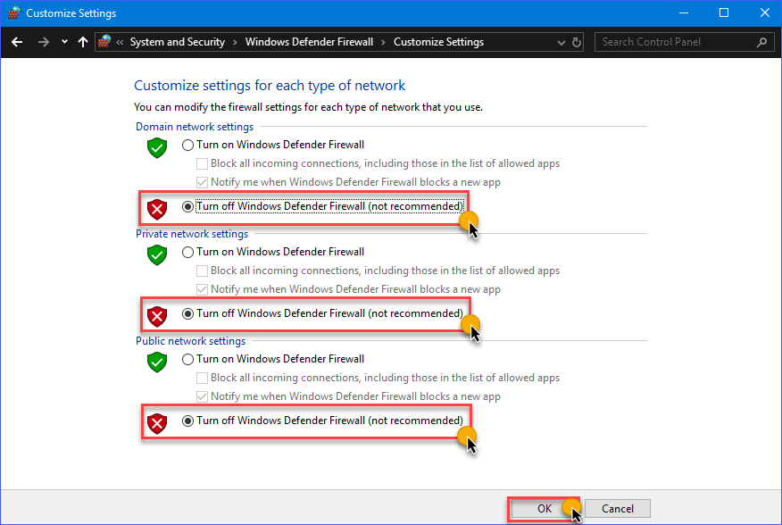Open the recent pages dropdown chevron
Screen dimensions: 782x525
point(63,41)
